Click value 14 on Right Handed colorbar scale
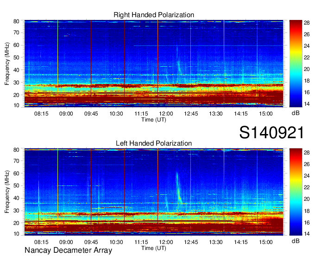This screenshot has height=256, width=315. click(307, 104)
